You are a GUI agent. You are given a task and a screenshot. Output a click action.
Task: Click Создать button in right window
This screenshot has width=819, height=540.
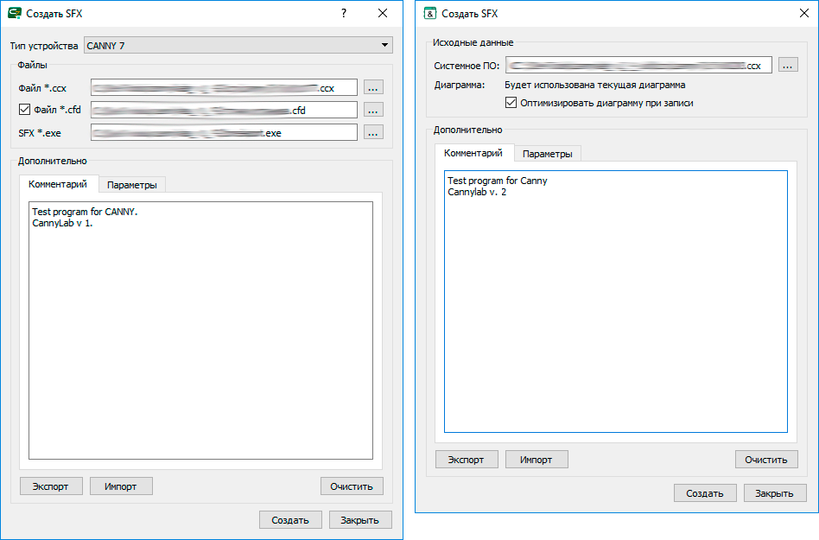pos(705,493)
